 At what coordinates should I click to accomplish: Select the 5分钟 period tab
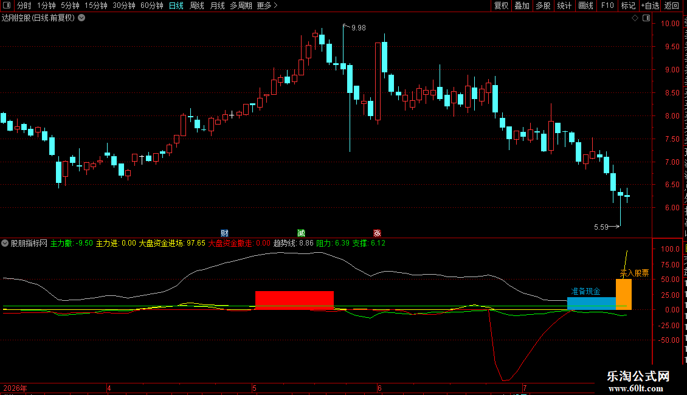pyautogui.click(x=70, y=5)
